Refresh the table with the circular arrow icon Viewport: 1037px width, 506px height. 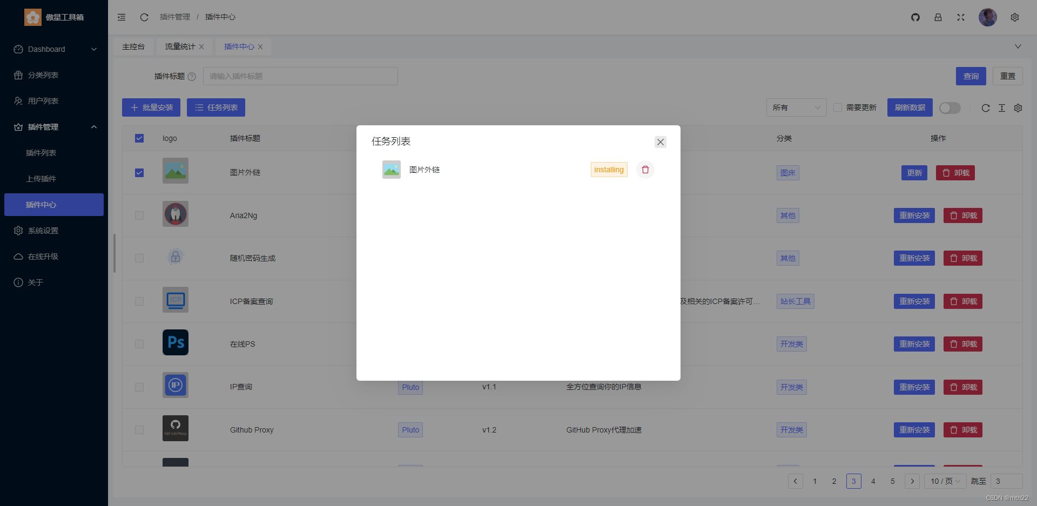(x=985, y=108)
